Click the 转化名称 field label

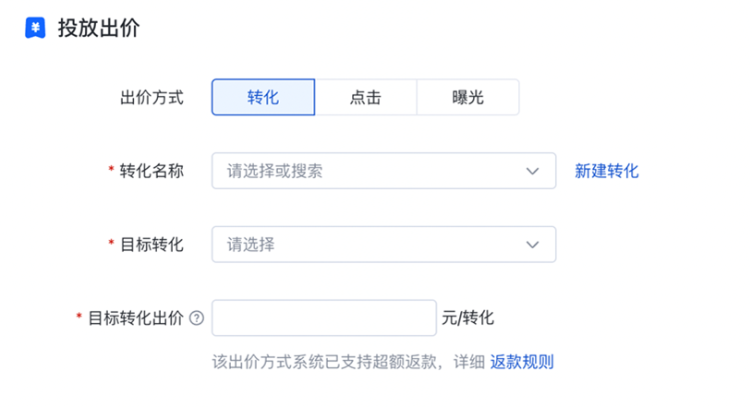coord(152,171)
